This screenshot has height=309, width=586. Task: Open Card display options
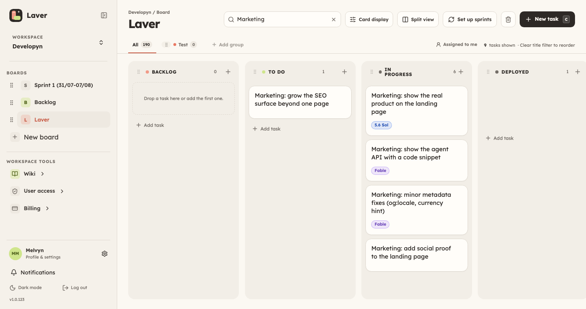click(x=369, y=20)
